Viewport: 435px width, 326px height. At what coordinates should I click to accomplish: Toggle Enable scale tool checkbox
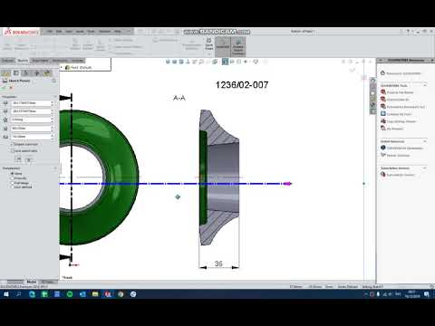[x=13, y=145]
